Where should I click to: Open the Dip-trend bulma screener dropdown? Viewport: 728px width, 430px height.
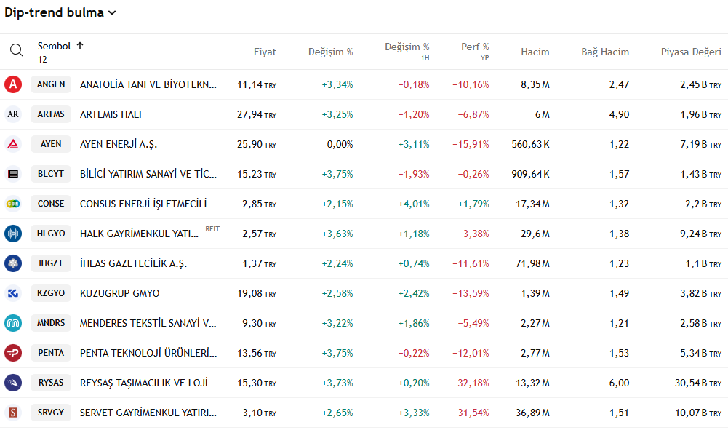coord(60,12)
